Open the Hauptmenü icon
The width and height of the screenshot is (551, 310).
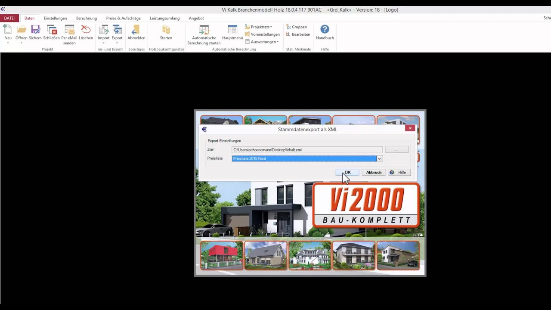(x=232, y=30)
